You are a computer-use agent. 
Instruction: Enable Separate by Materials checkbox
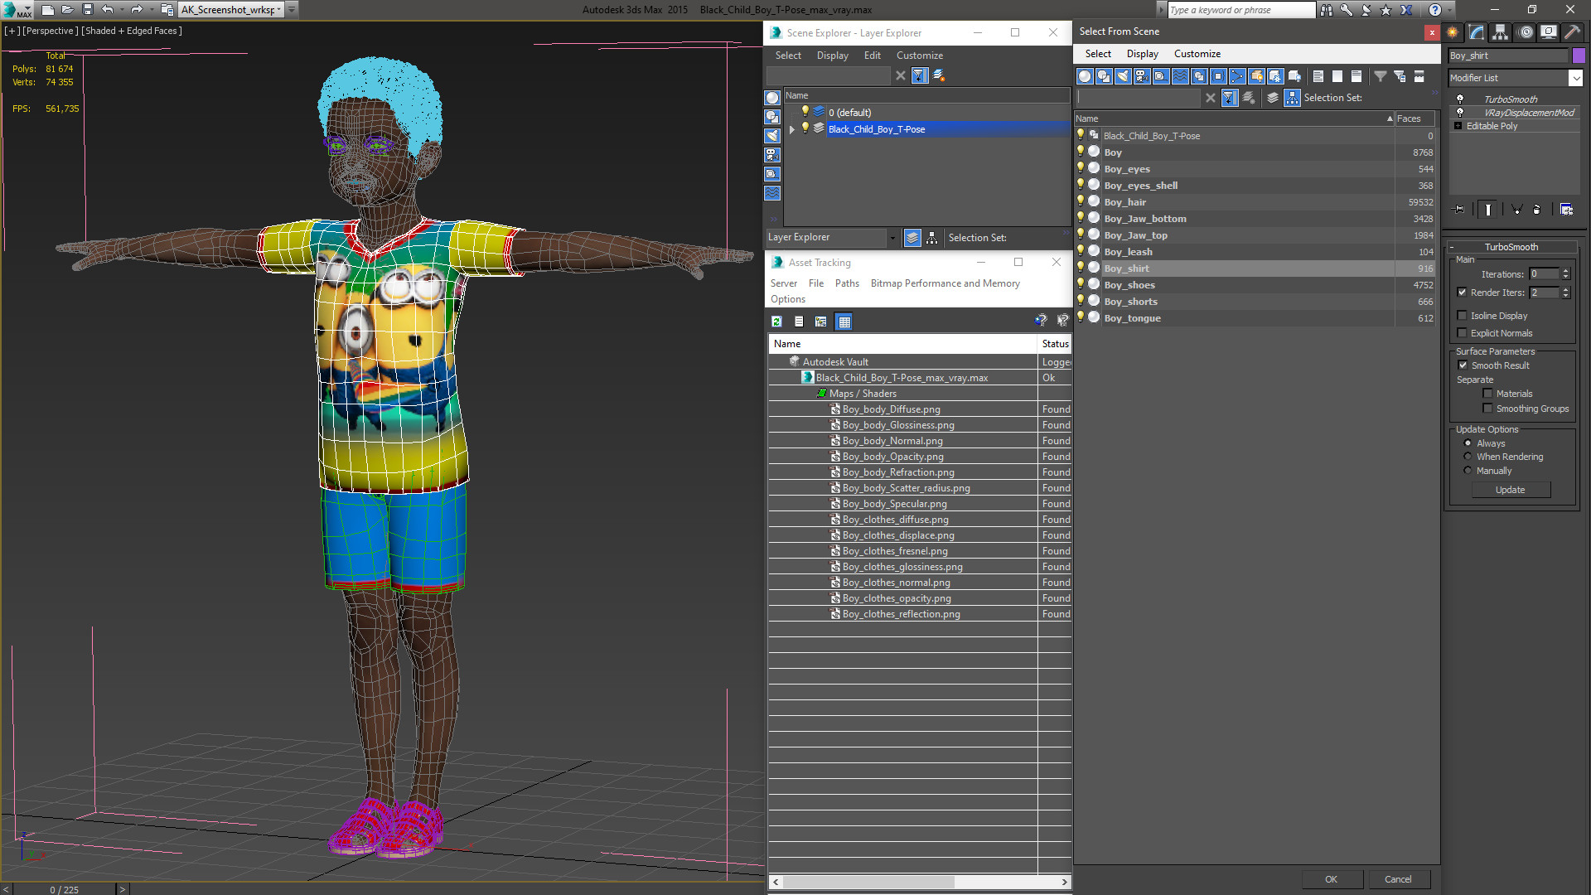tap(1487, 394)
